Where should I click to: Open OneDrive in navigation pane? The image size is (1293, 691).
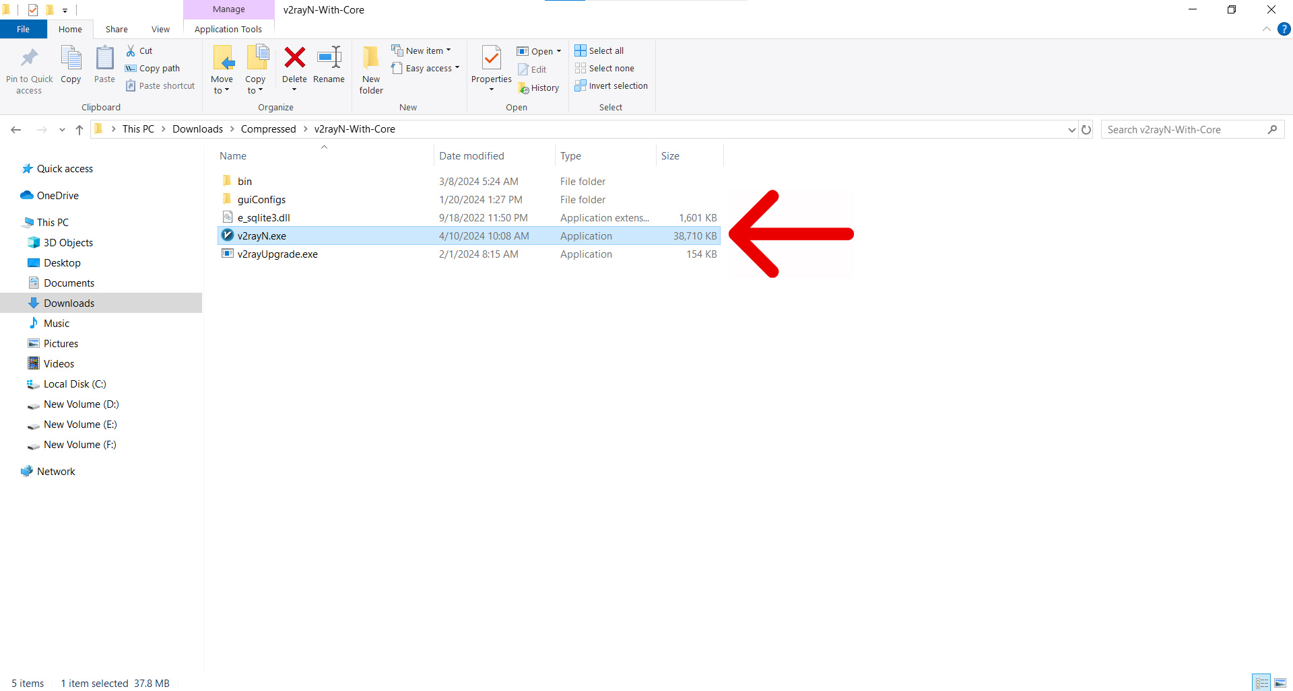tap(57, 195)
